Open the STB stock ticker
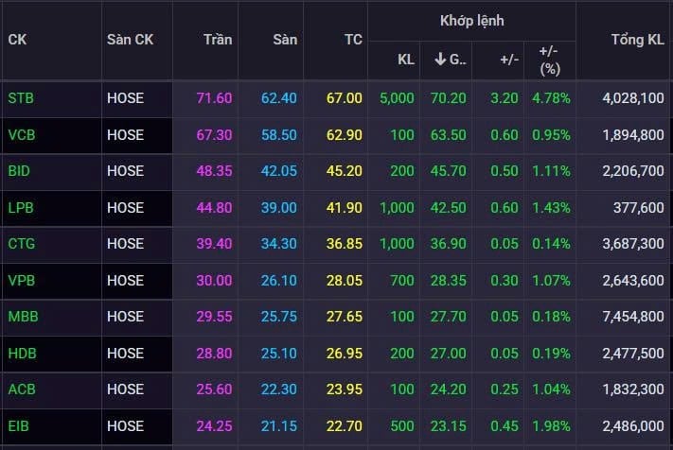 click(x=19, y=97)
